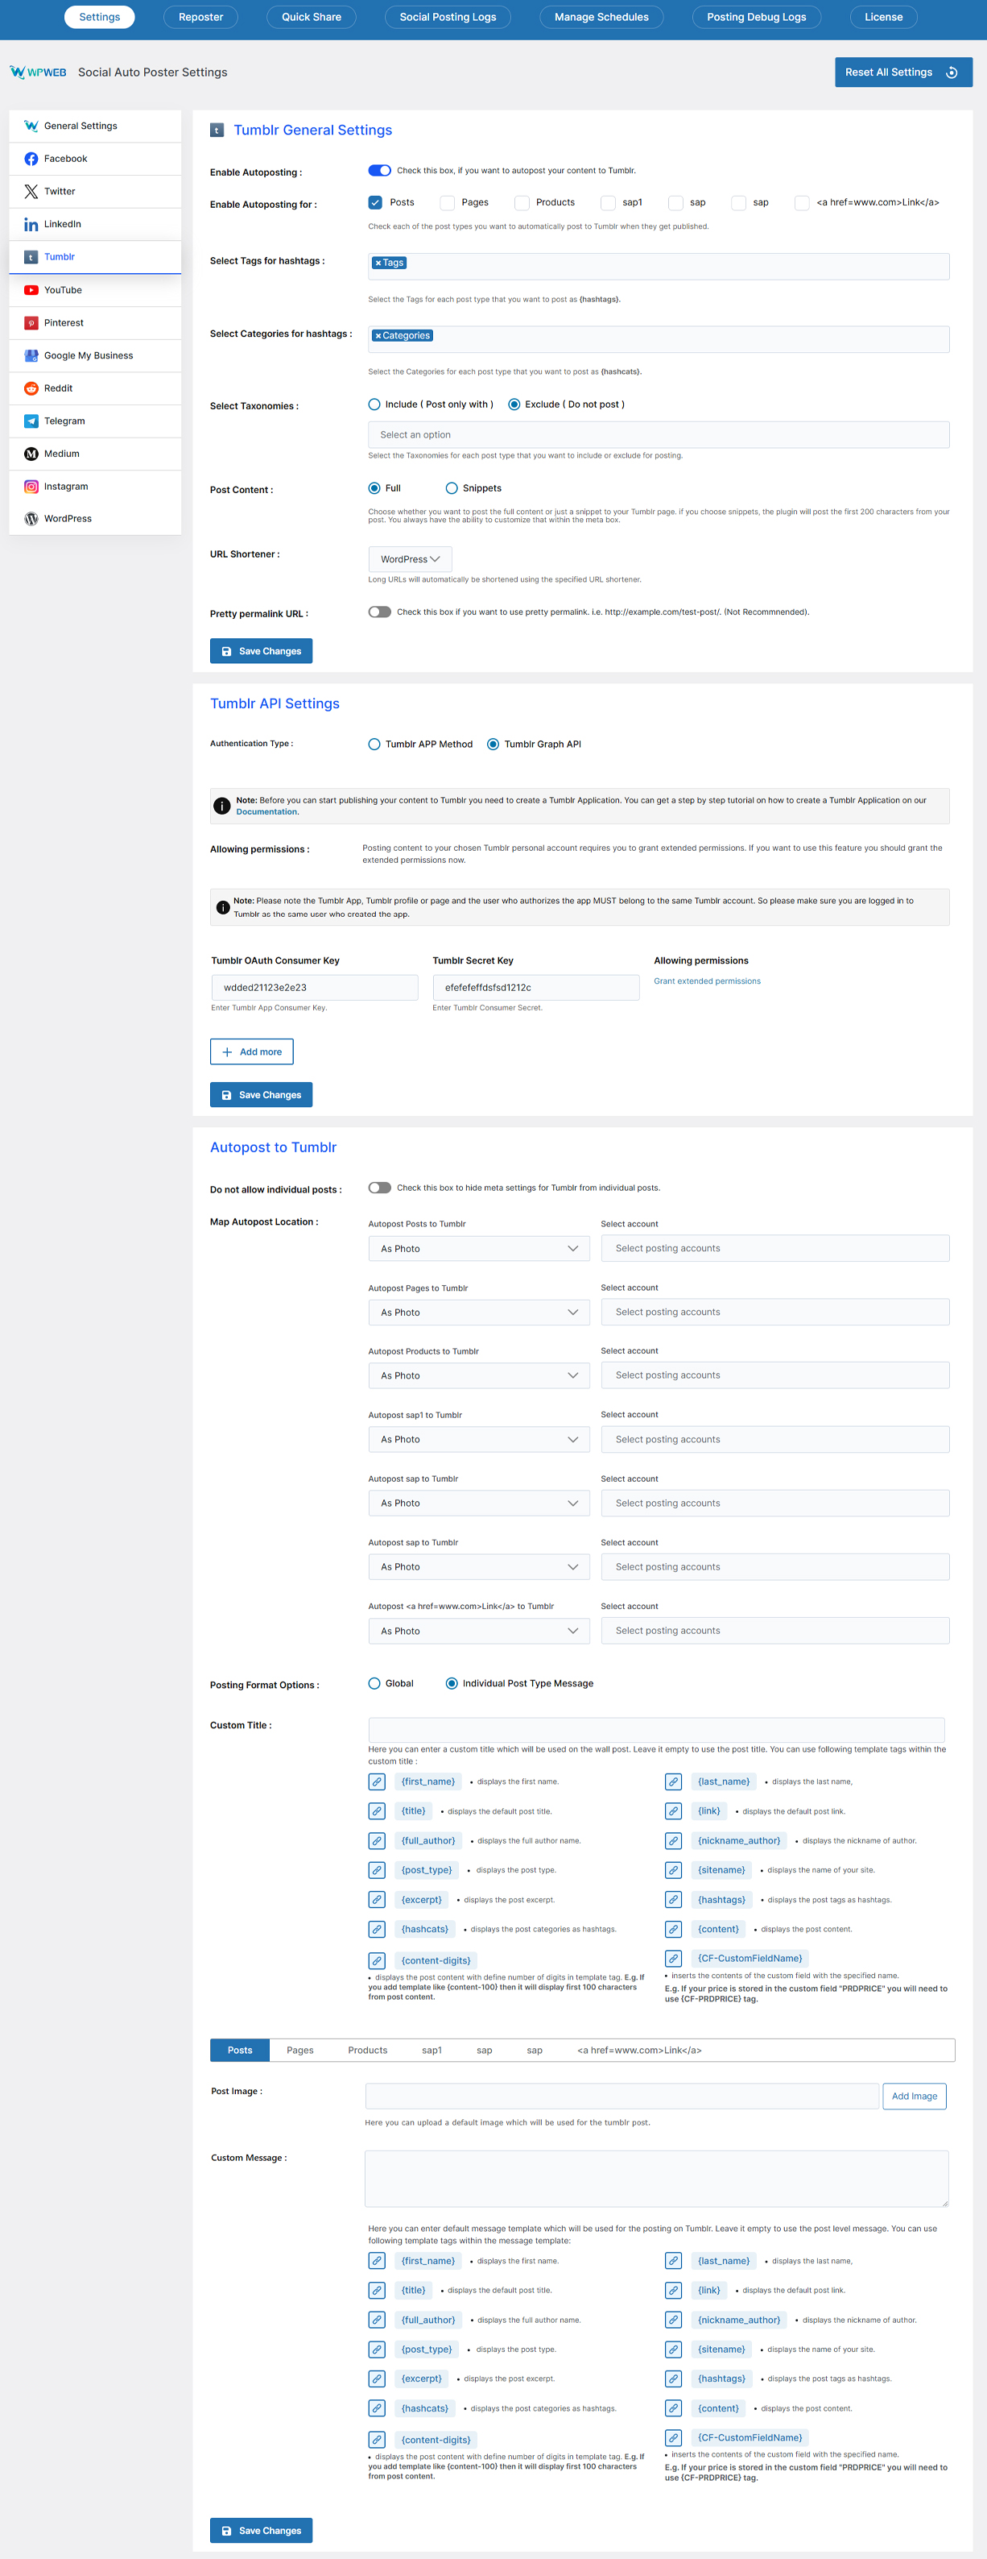Click the Tumblr OAuth Consumer Key field
Viewport: 987px width, 2559px height.
[x=314, y=988]
